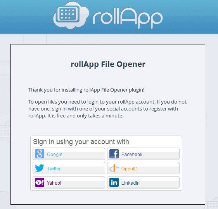Click the Twitter bird icon
This screenshot has height=209, width=218.
40,168
